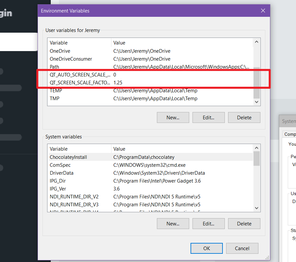
Task: Click the Cancel button
Action: tap(242, 248)
